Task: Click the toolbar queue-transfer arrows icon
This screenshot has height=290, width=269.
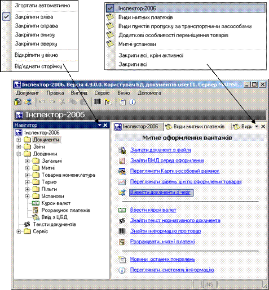Action: (x=28, y=102)
